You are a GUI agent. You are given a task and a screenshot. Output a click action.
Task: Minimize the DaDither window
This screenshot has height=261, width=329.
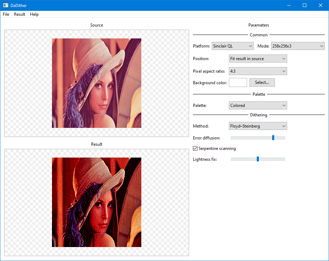(x=289, y=5)
